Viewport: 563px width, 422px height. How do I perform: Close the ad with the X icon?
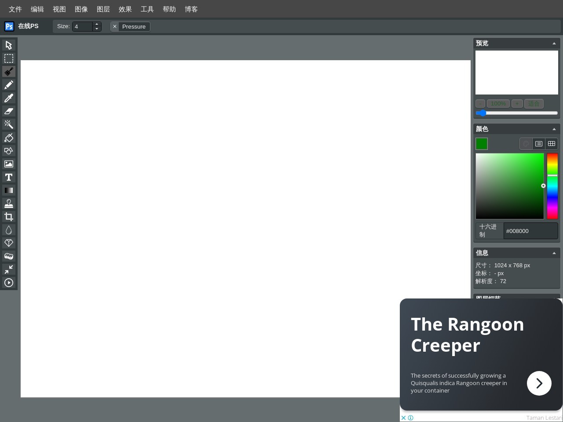tap(404, 418)
